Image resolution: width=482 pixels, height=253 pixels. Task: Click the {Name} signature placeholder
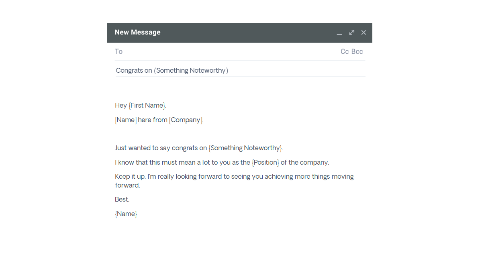tap(126, 214)
